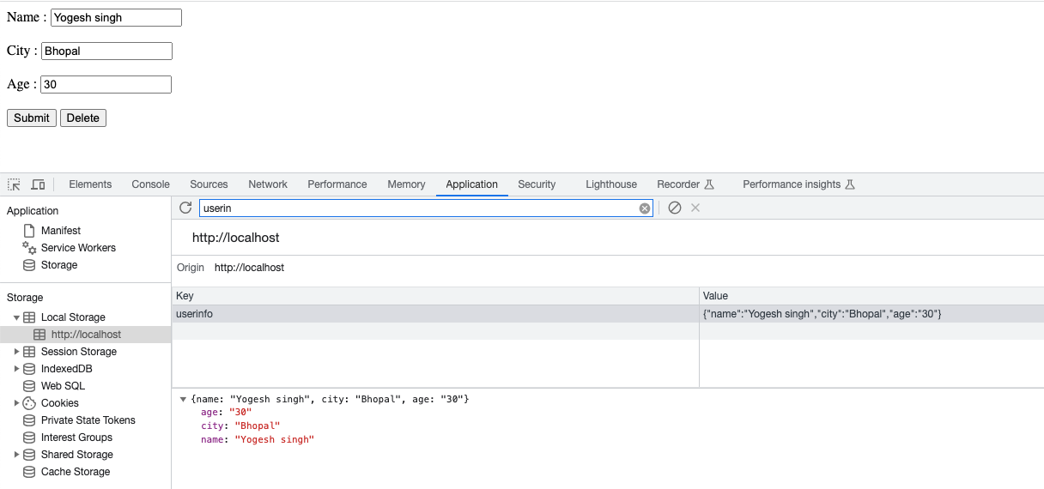
Task: Click the name: "Yogesh singh" preview property
Action: (x=258, y=439)
